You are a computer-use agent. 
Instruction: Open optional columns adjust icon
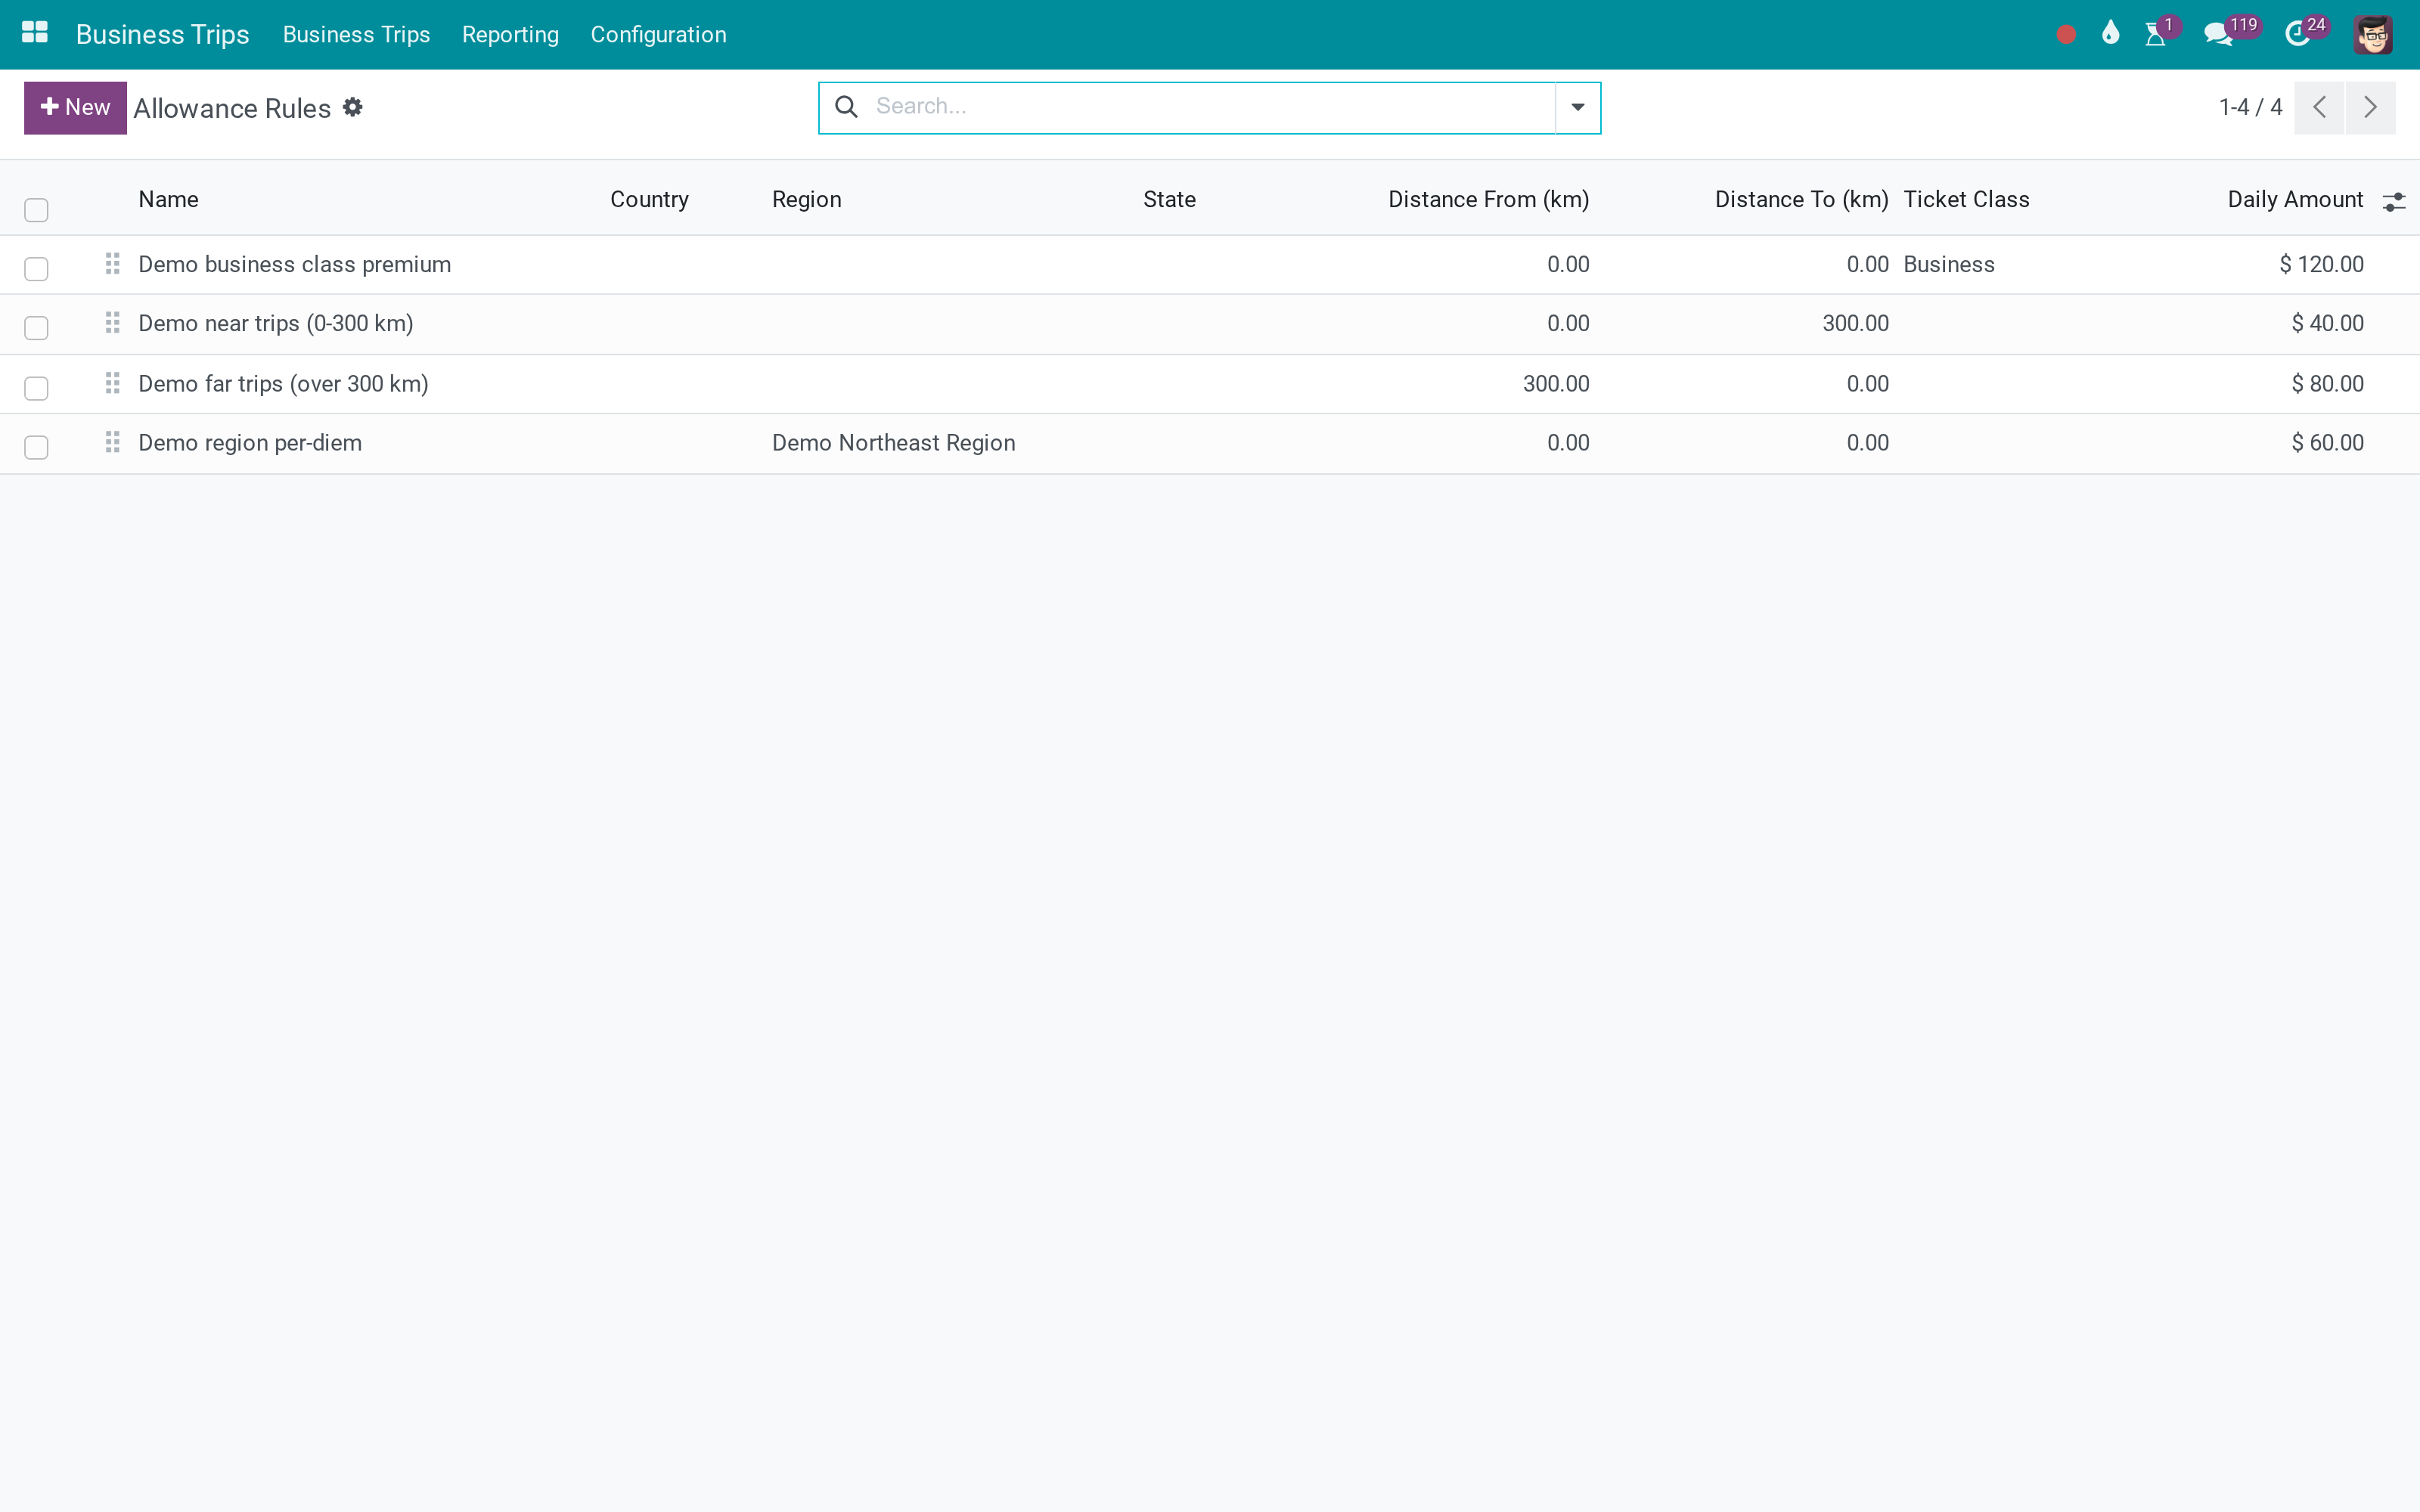(2394, 202)
